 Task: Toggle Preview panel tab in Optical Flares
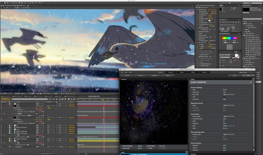point(170,72)
